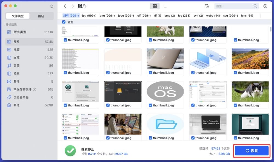The height and width of the screenshot is (162, 274).
Task: Click the magnifier icon in the search field
Action: (255, 6)
